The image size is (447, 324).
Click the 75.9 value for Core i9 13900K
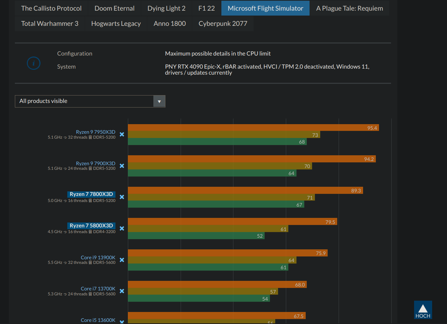coord(321,253)
